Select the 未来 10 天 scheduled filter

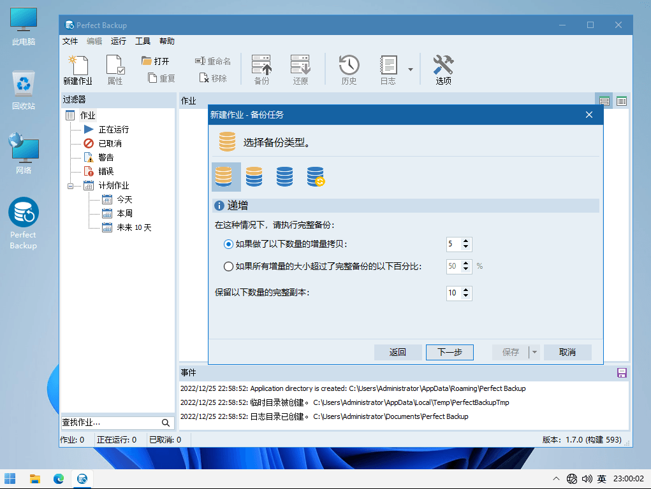tap(134, 228)
